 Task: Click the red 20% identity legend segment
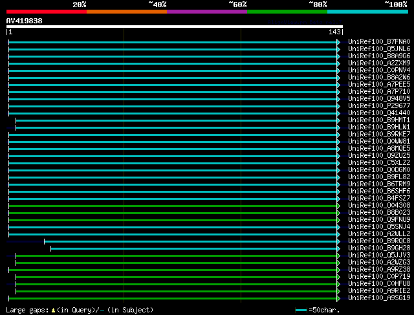click(47, 12)
